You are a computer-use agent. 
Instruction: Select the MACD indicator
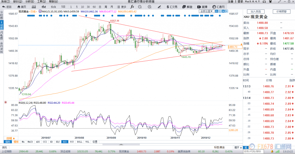click(x=30, y=142)
